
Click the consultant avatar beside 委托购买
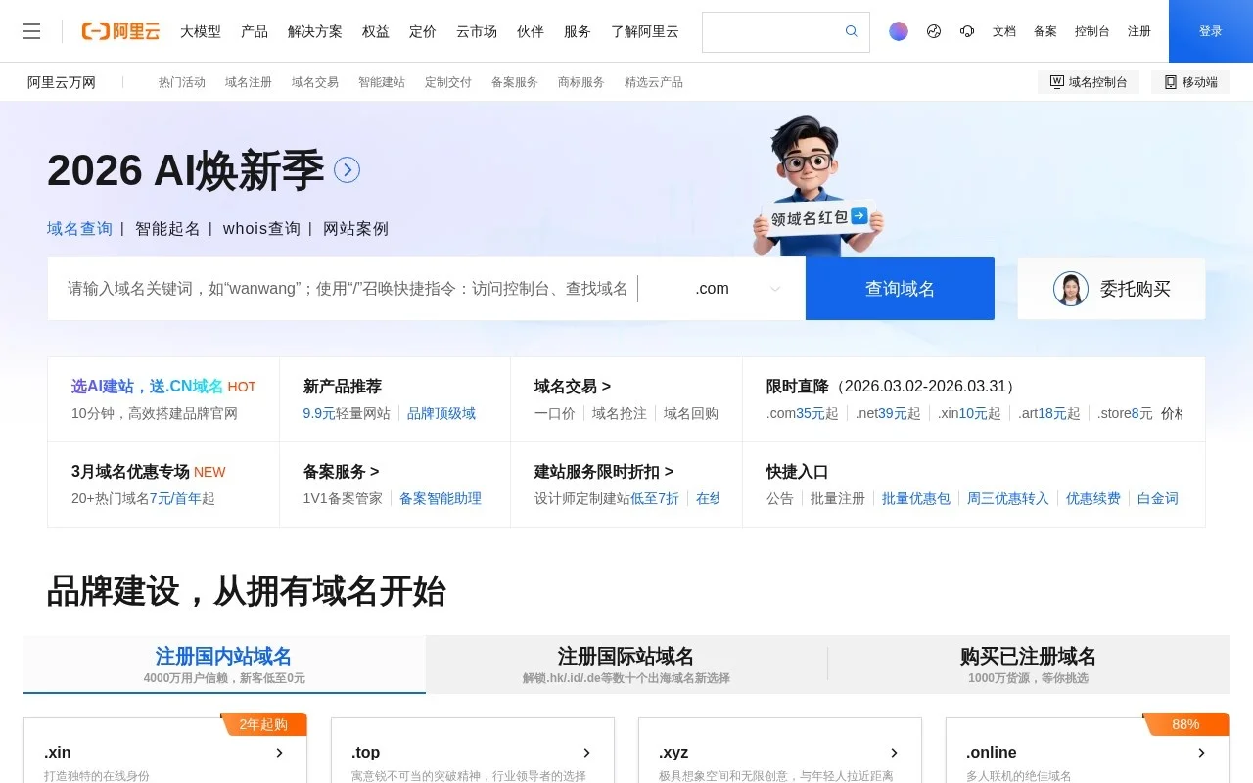point(1071,289)
